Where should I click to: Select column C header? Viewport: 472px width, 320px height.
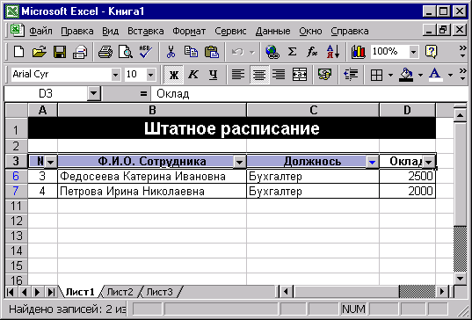313,110
